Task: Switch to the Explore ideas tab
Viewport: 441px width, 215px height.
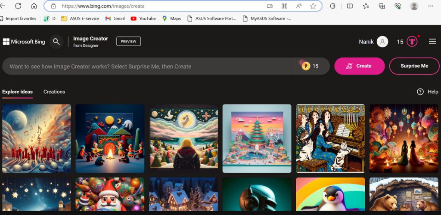Action: coord(17,92)
